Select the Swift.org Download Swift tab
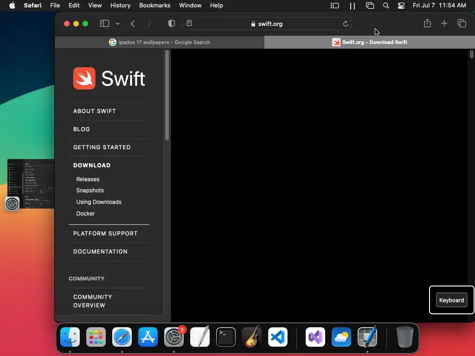 [x=370, y=42]
